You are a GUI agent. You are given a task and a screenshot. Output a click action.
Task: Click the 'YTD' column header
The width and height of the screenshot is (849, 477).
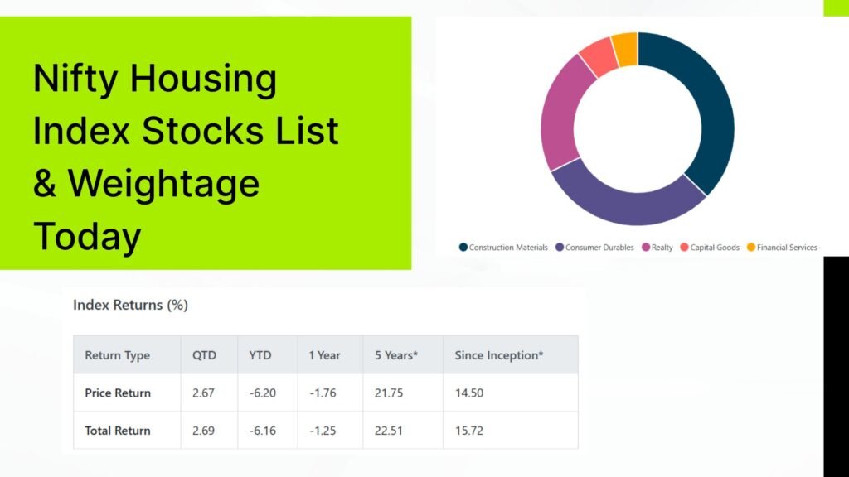point(260,355)
